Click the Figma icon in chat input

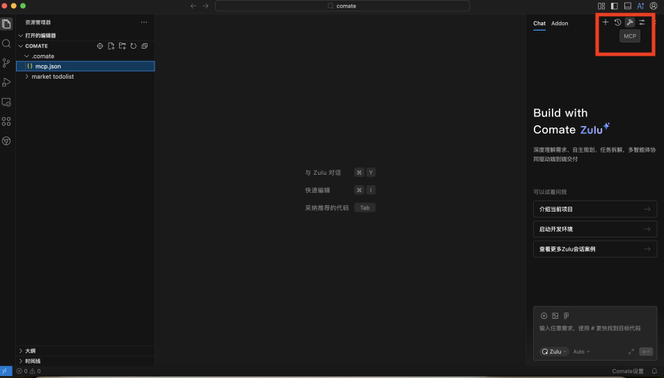click(x=566, y=316)
